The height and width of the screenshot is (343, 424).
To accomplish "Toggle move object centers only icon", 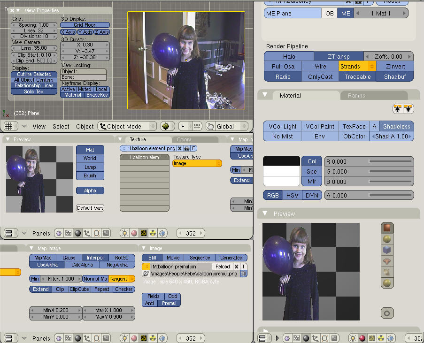I will (x=197, y=126).
